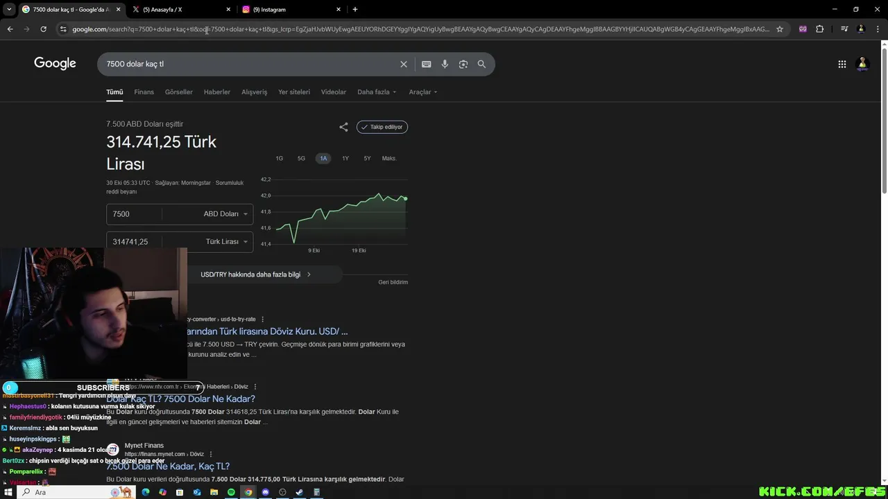Switch to the Videolar tab

coord(334,91)
